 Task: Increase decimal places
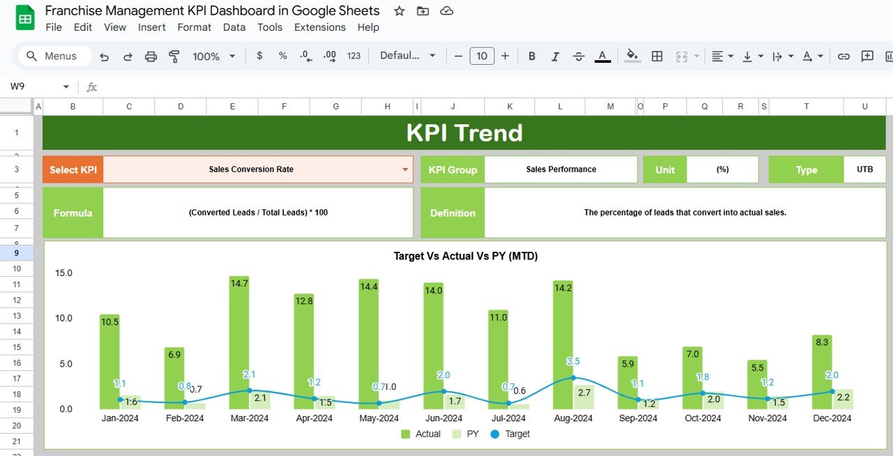click(329, 56)
